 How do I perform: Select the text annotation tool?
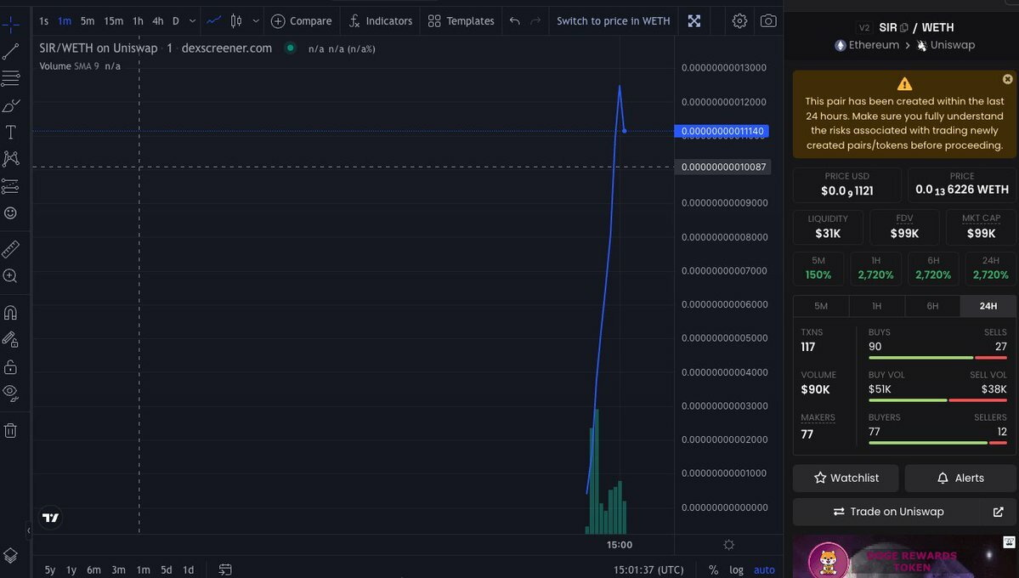pyautogui.click(x=10, y=133)
